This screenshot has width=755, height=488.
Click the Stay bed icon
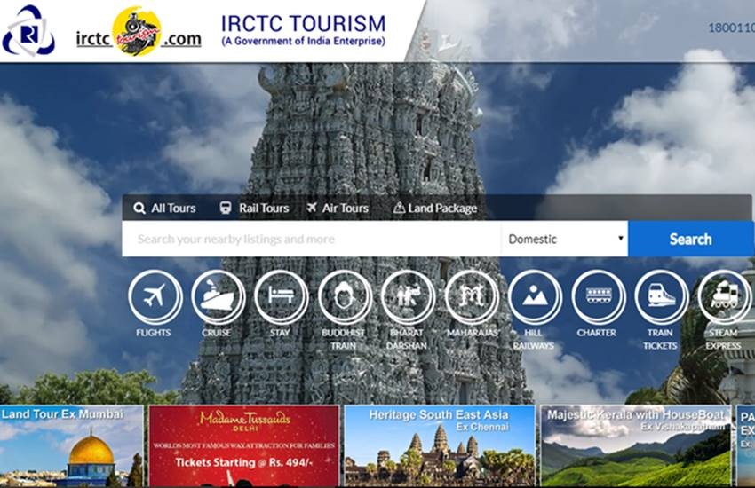[281, 297]
